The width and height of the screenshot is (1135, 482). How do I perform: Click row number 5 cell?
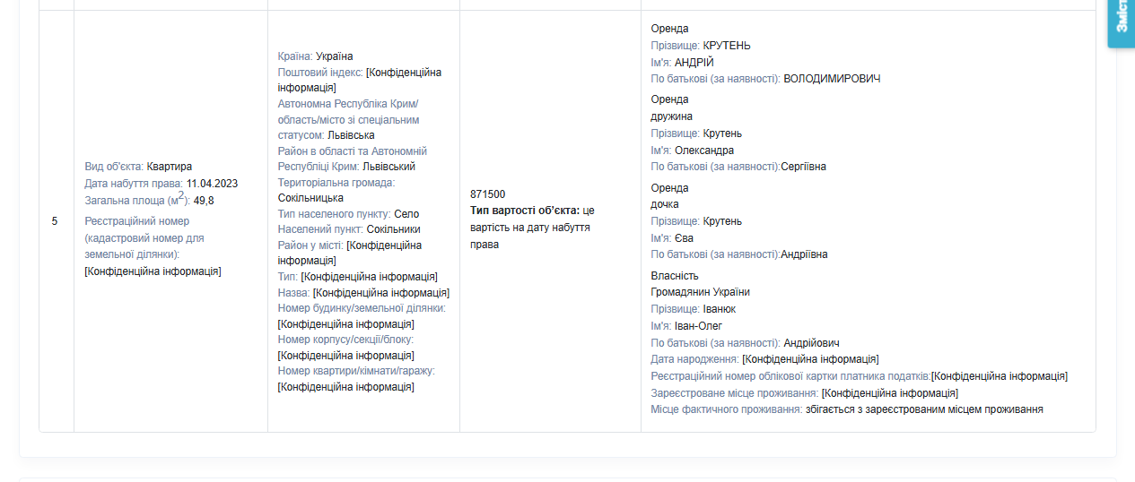[x=55, y=220]
